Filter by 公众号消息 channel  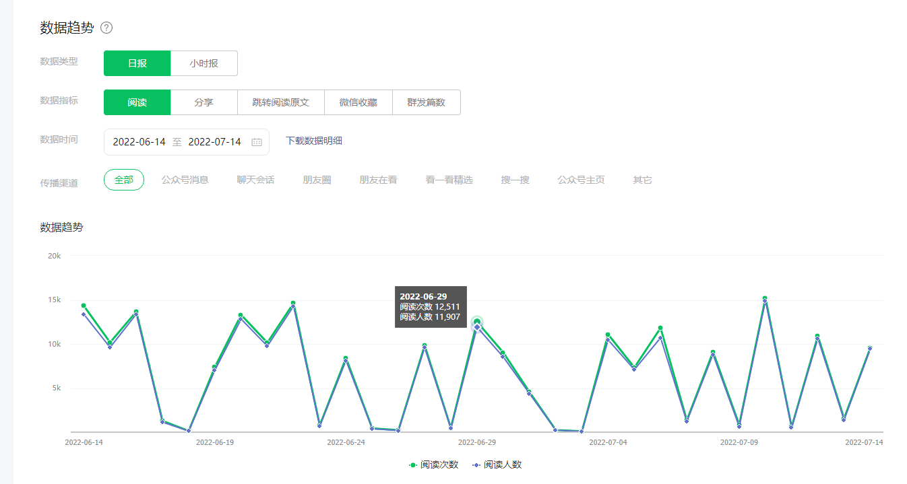pos(185,180)
